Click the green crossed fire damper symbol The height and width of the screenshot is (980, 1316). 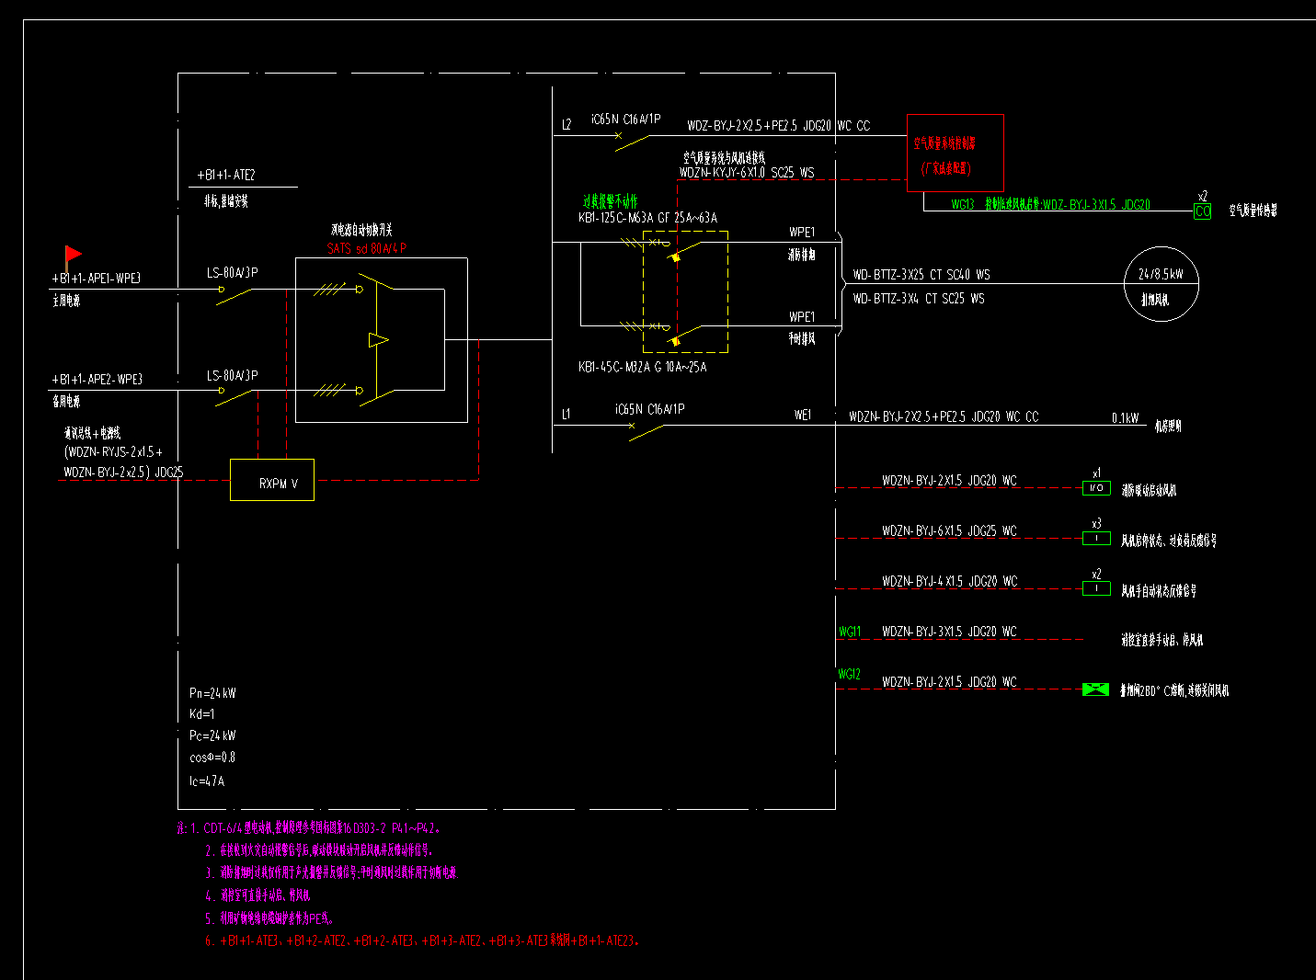click(1095, 689)
